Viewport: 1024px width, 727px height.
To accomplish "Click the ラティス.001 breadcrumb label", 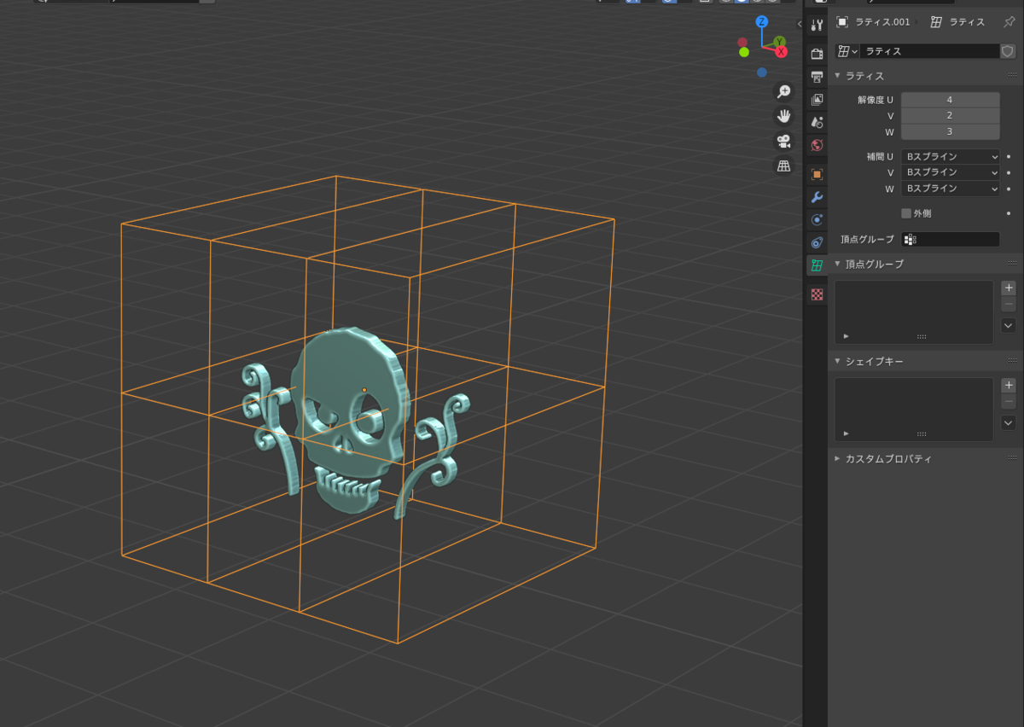I will (882, 22).
